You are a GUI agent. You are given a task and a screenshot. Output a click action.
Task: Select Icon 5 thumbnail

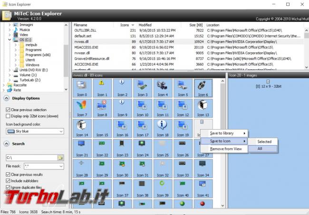pyautogui.click(x=183, y=88)
